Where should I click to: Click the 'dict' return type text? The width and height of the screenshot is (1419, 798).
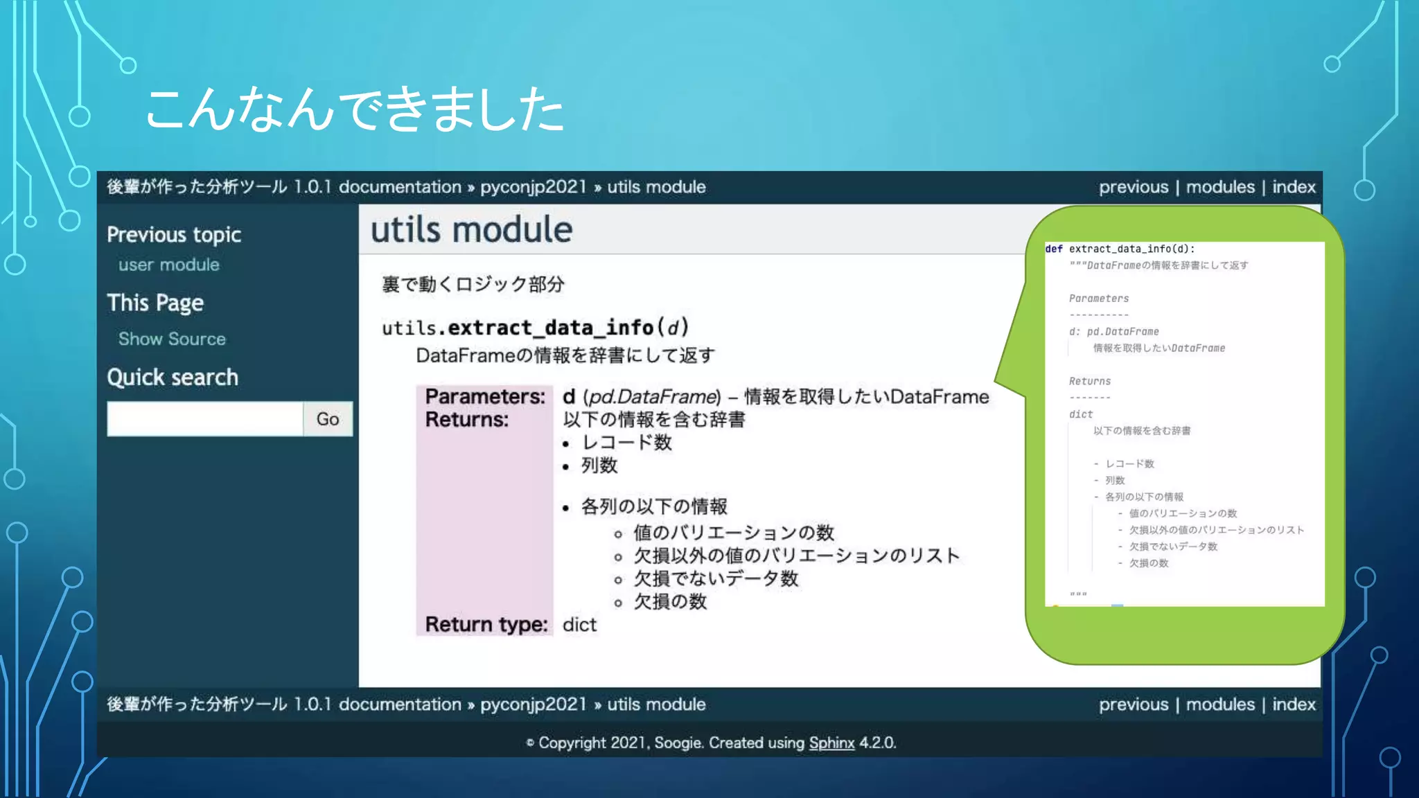(x=579, y=625)
